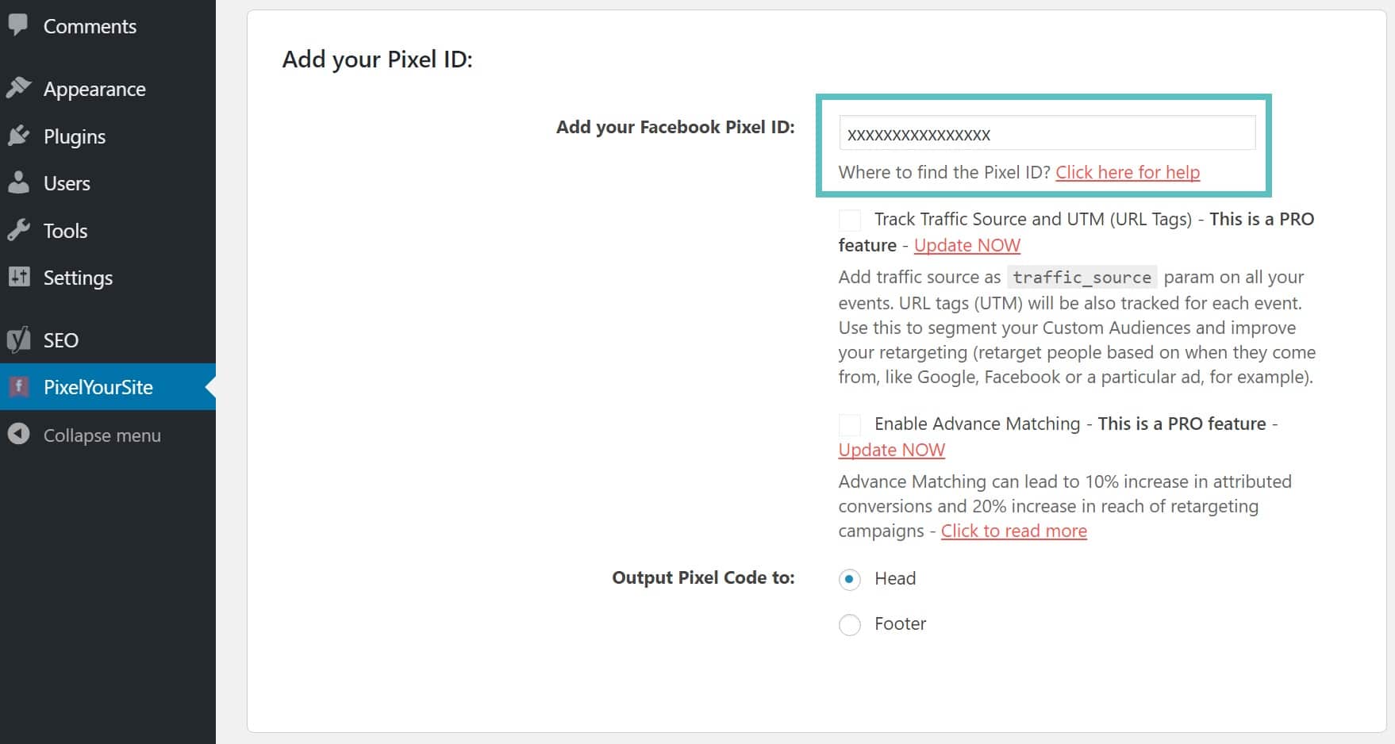The image size is (1395, 744).
Task: Click the PixelYourSite Facebook icon
Action: click(x=20, y=387)
